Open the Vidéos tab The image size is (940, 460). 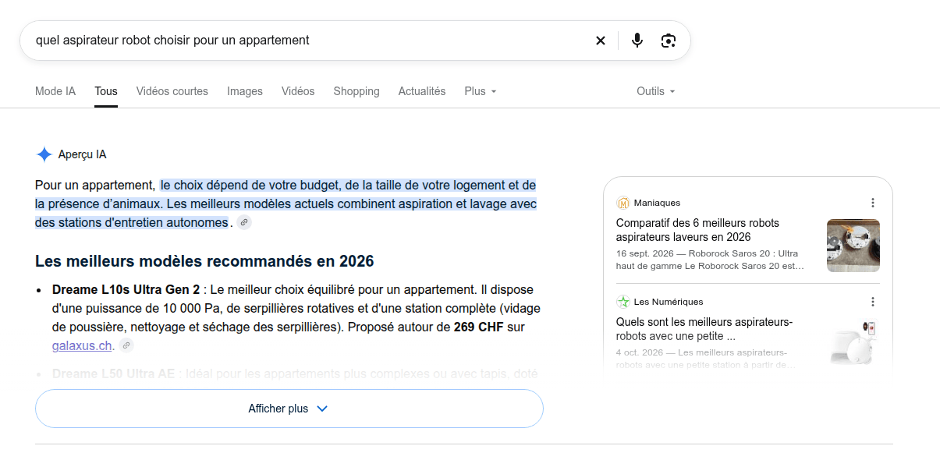298,91
